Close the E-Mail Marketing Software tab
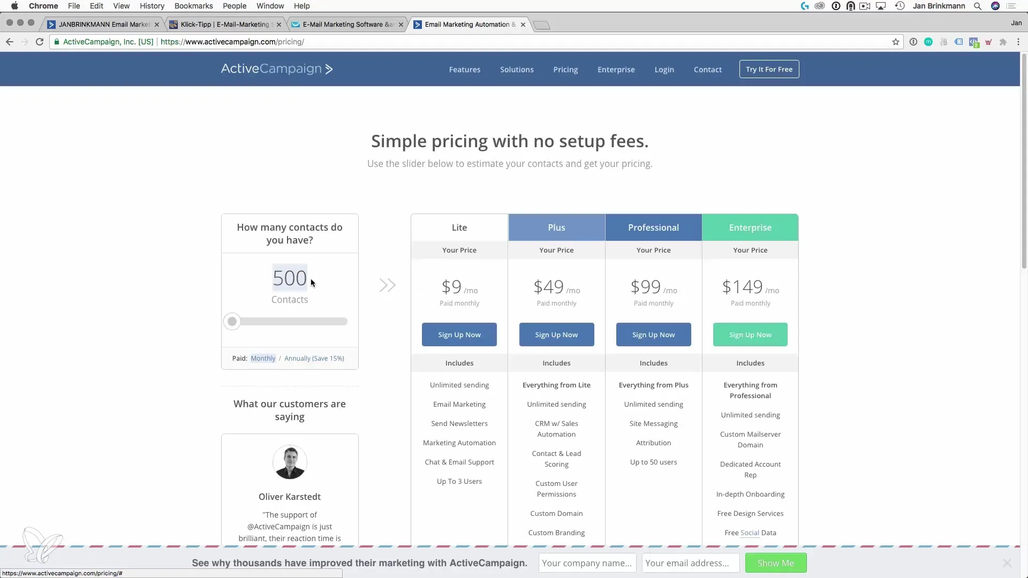 pyautogui.click(x=401, y=25)
